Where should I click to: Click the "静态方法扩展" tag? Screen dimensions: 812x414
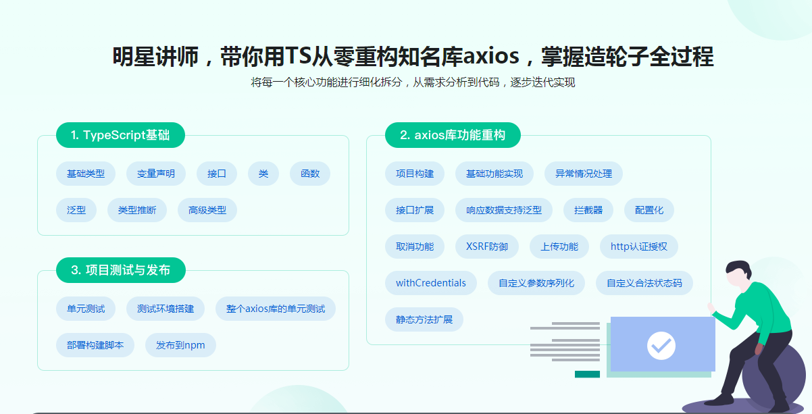(425, 319)
